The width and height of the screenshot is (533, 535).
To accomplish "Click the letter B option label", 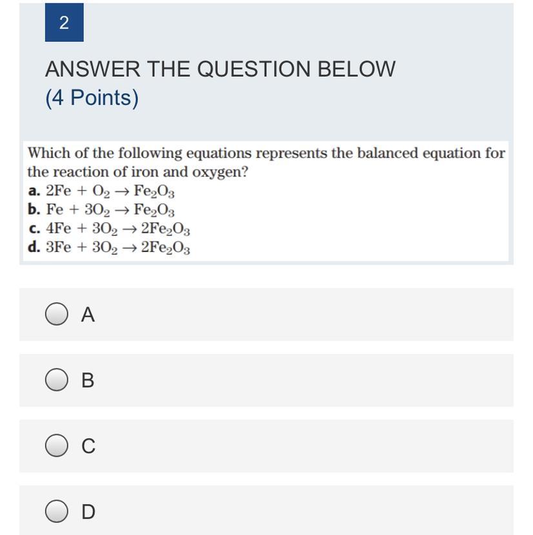I will (88, 380).
